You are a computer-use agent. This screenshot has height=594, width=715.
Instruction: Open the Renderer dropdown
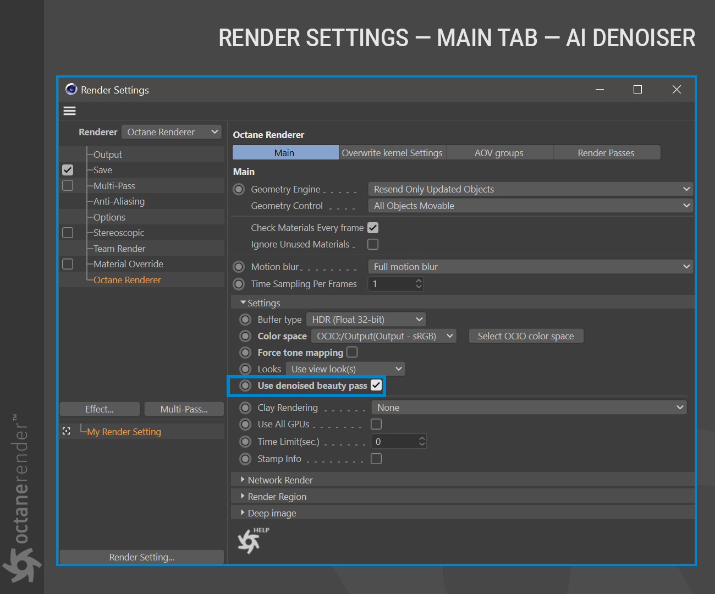[x=172, y=132]
